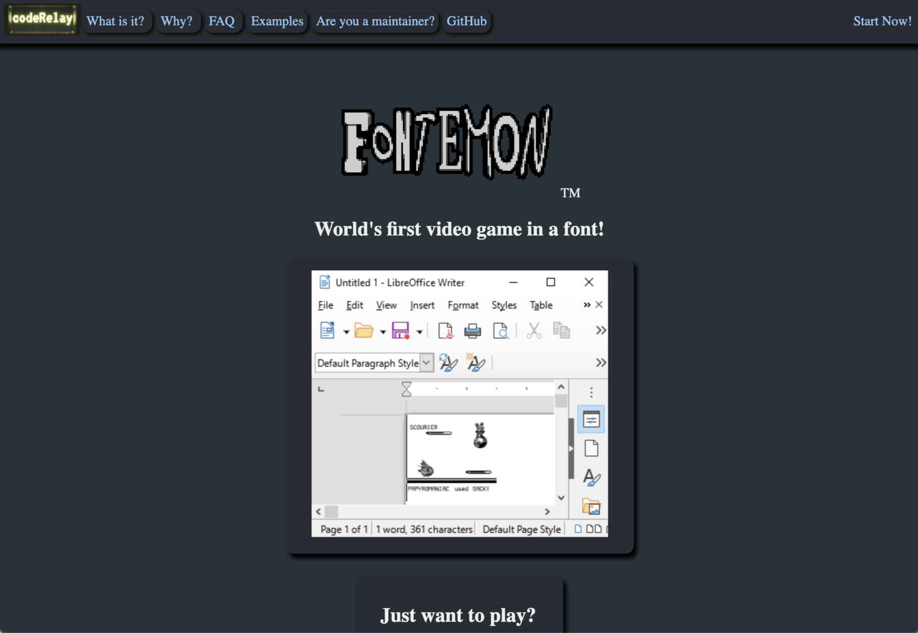Open the dropdown arrow next to Save

(x=419, y=332)
